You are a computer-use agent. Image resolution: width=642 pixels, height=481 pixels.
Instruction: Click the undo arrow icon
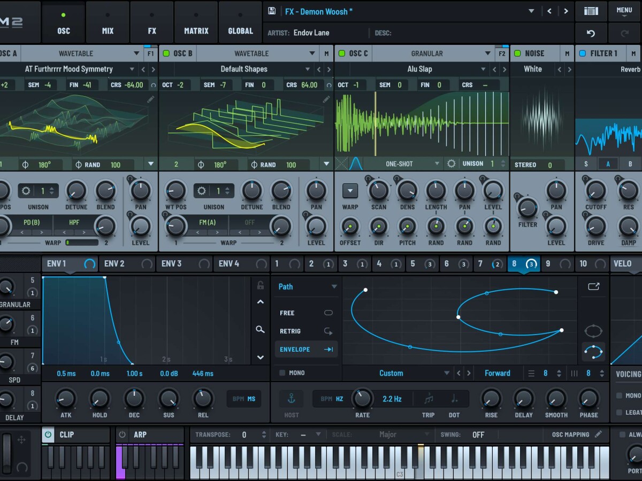[591, 33]
